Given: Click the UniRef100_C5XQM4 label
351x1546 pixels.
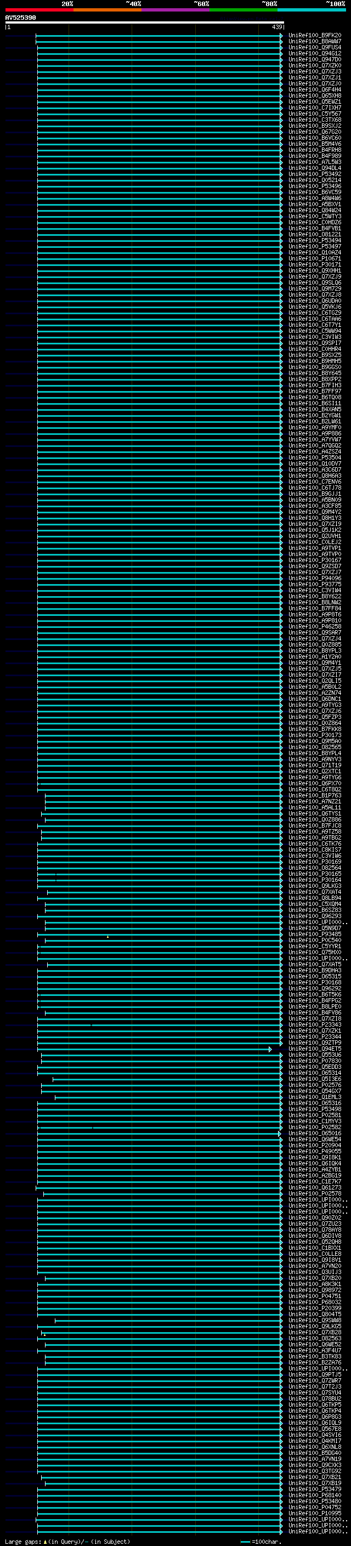Looking at the screenshot, I should [315, 904].
